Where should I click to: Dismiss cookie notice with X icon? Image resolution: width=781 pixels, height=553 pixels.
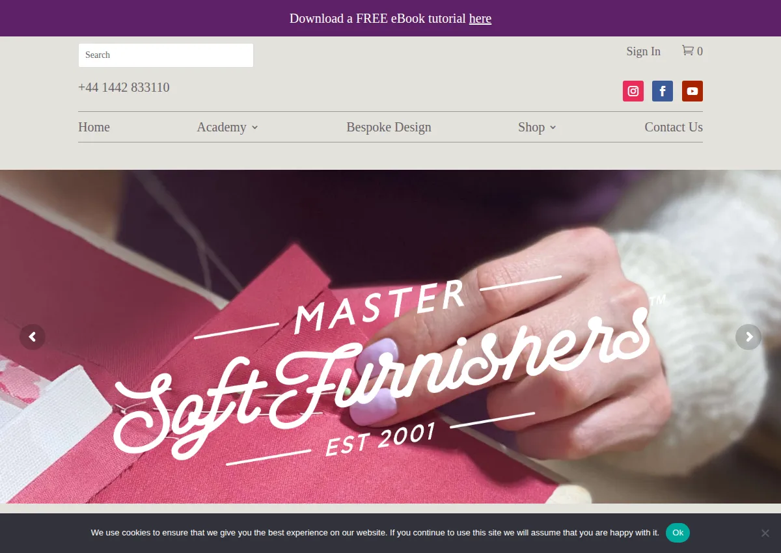click(x=765, y=533)
